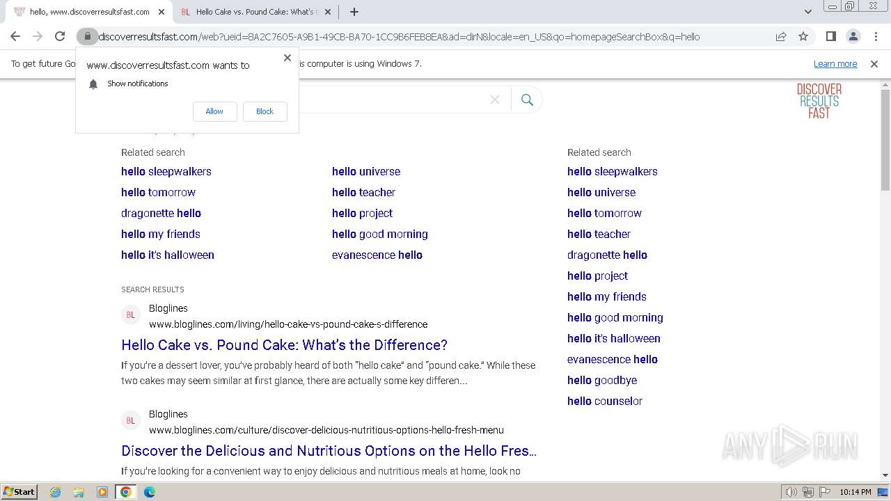The image size is (891, 501).
Task: Open hello universe in middle column
Action: coord(366,171)
